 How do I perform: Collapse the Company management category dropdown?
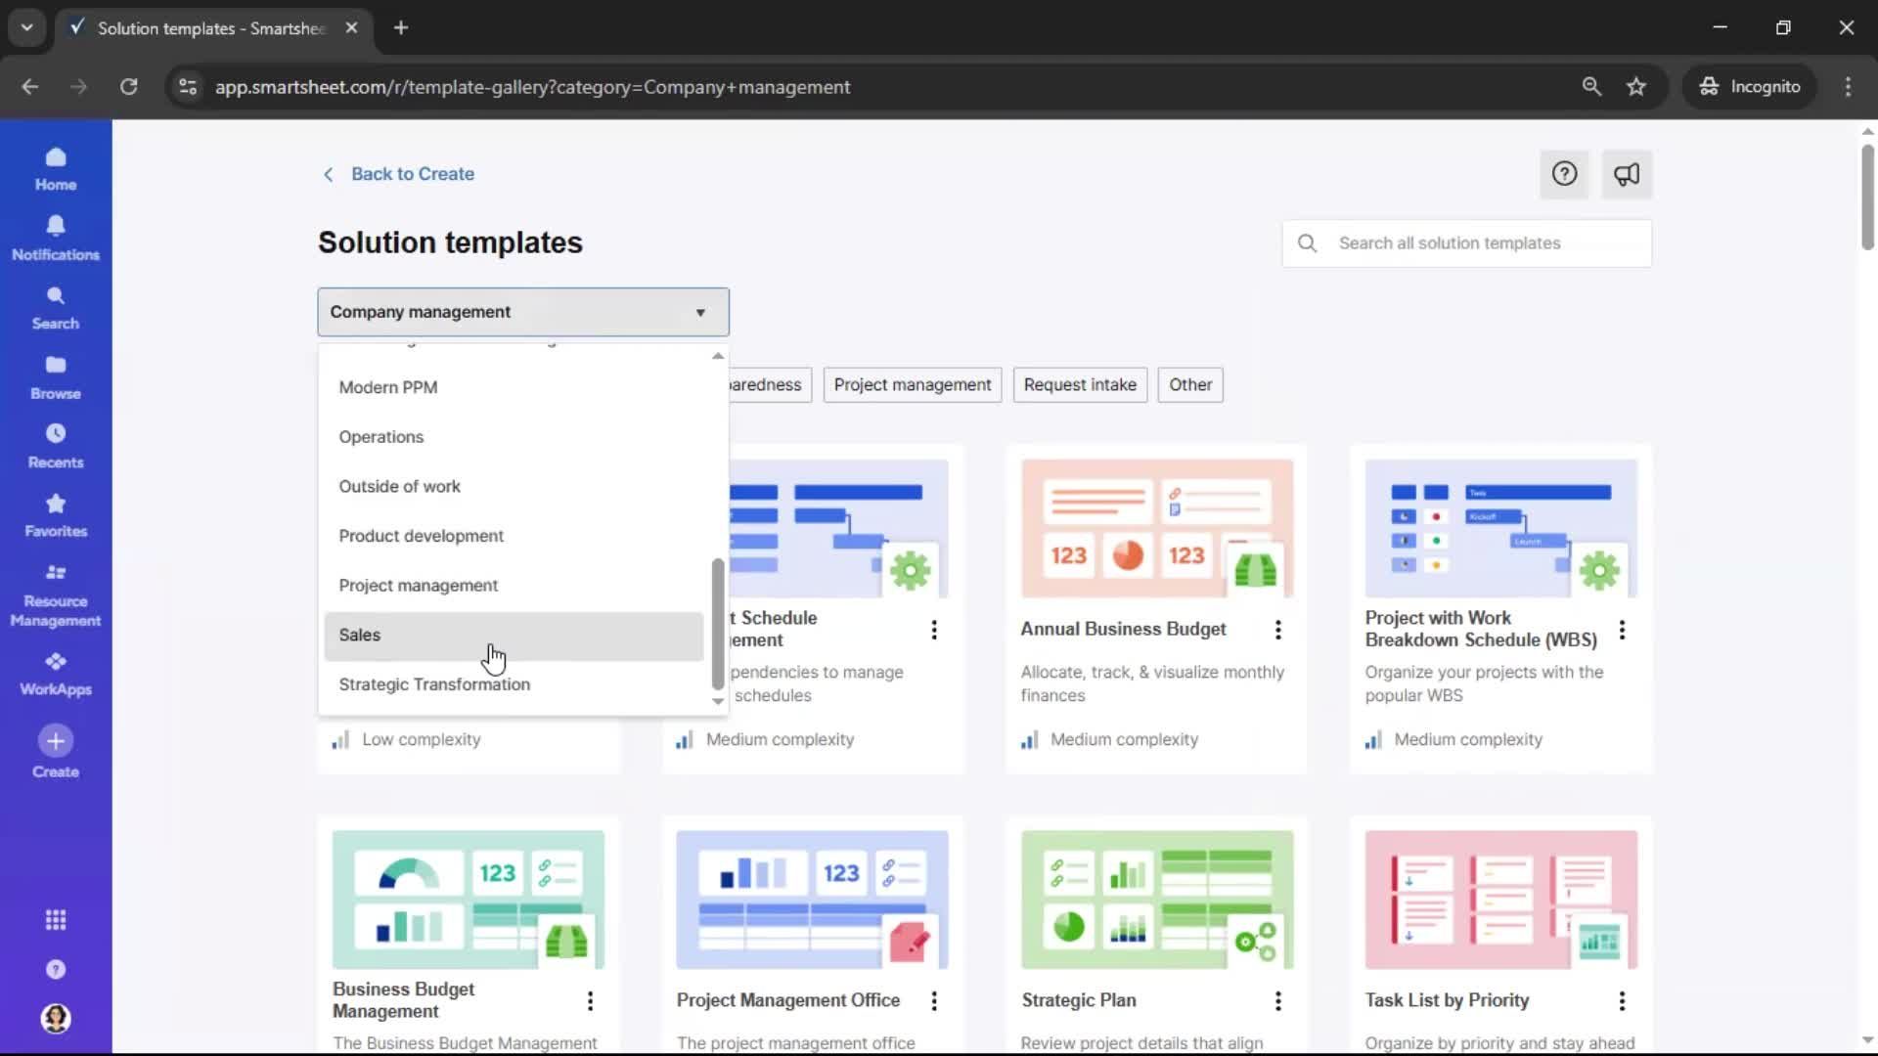coord(522,312)
